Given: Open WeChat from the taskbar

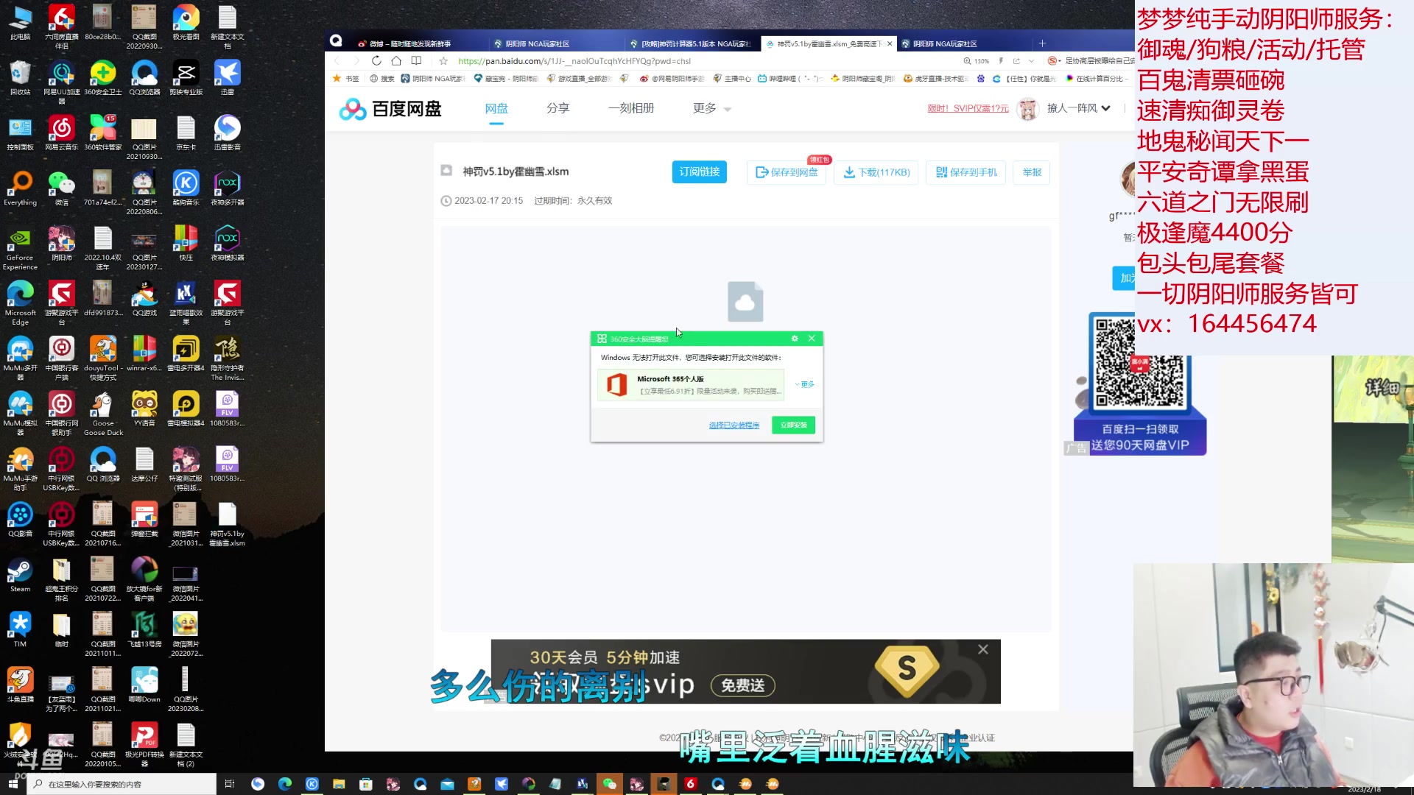Looking at the screenshot, I should click(x=609, y=784).
